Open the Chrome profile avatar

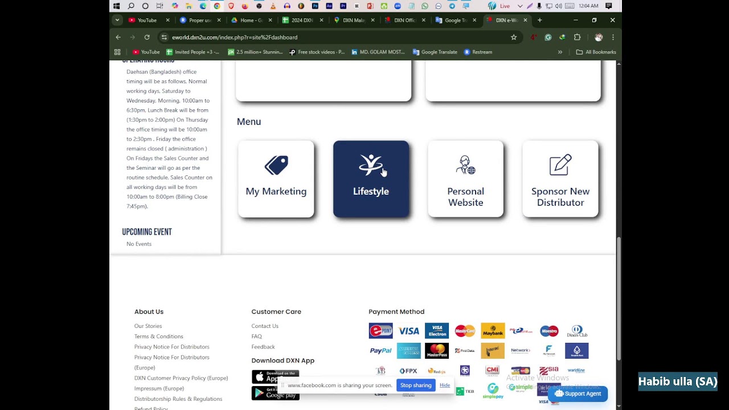pos(599,37)
